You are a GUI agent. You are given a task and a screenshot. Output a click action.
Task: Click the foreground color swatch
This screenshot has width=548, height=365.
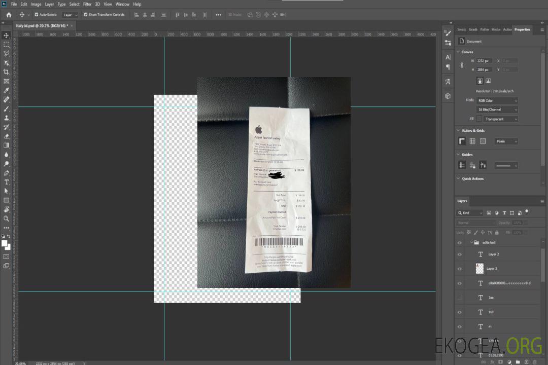5,243
